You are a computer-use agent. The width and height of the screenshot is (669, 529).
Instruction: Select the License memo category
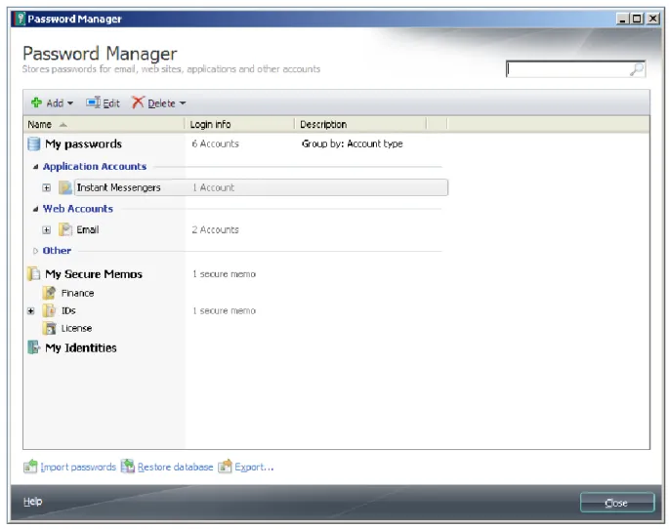(76, 328)
